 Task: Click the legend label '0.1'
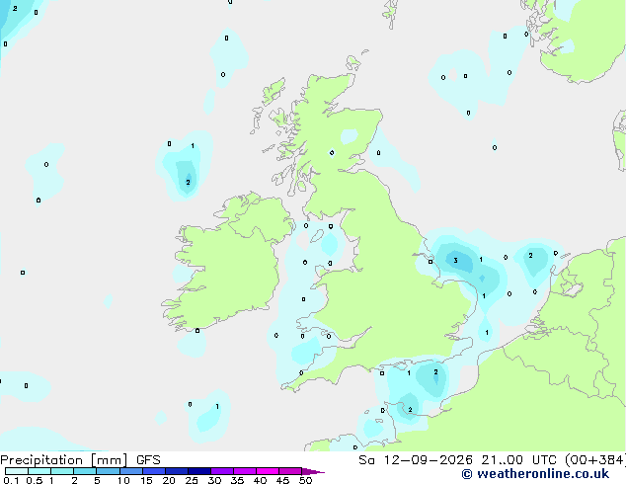click(x=11, y=480)
